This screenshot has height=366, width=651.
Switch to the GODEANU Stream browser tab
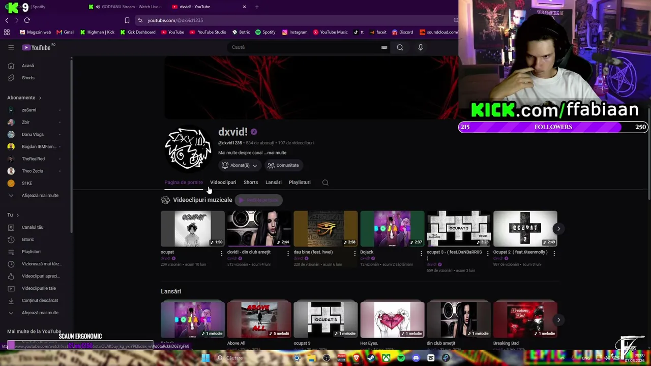tap(126, 7)
